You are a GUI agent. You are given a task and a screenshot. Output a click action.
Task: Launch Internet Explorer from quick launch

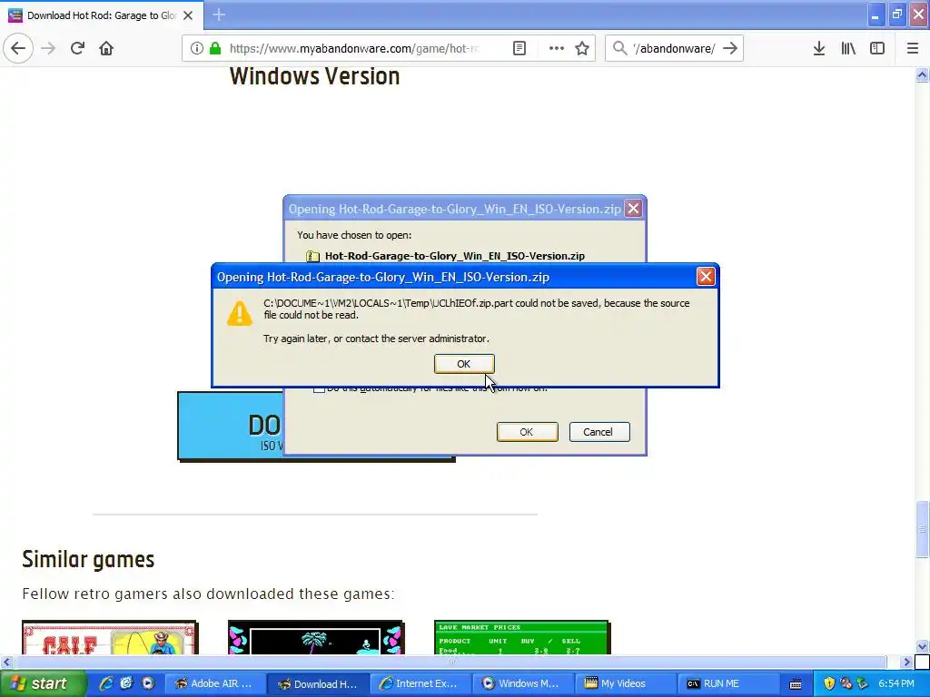point(106,683)
